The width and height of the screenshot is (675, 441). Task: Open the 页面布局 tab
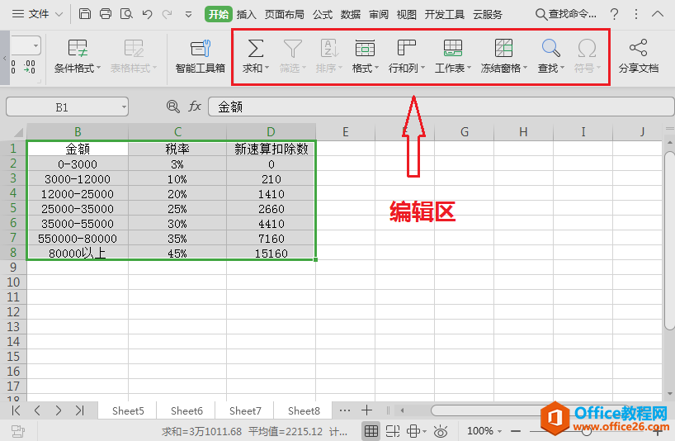[284, 14]
